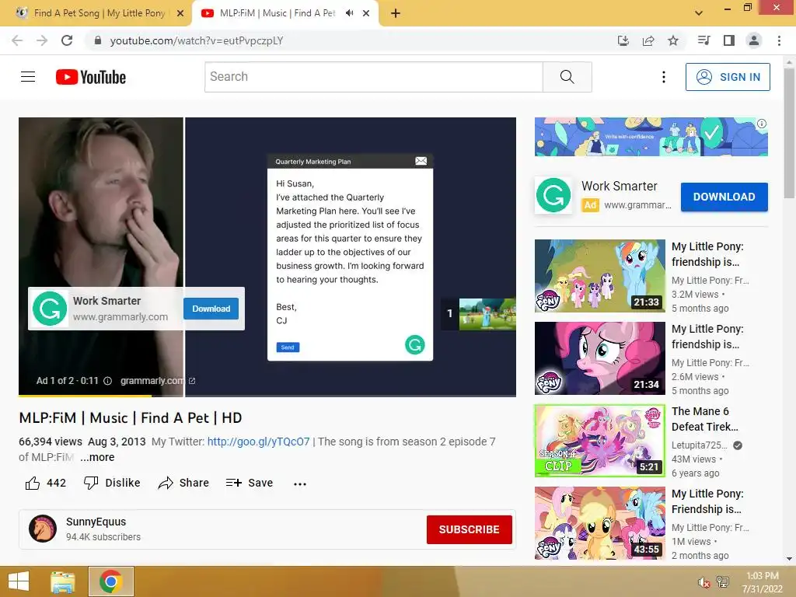Open grammarly.com ad link in player
Screen dimensions: 796x597
tap(157, 381)
